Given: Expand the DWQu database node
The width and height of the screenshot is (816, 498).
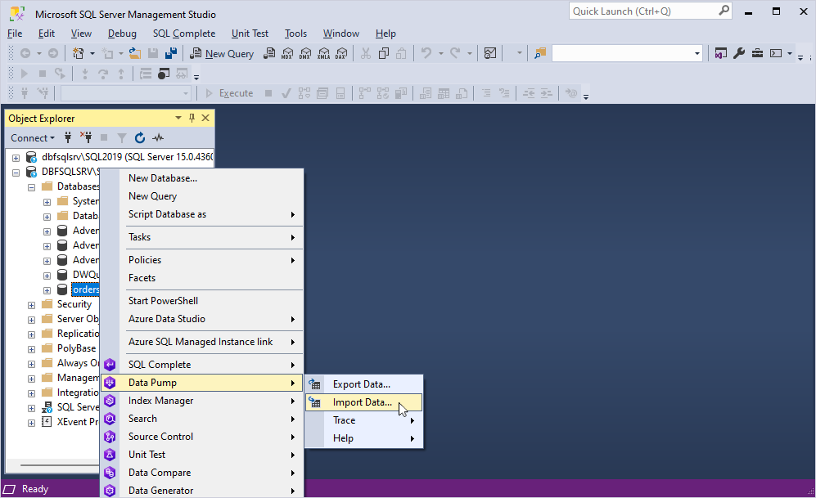Looking at the screenshot, I should [x=47, y=276].
